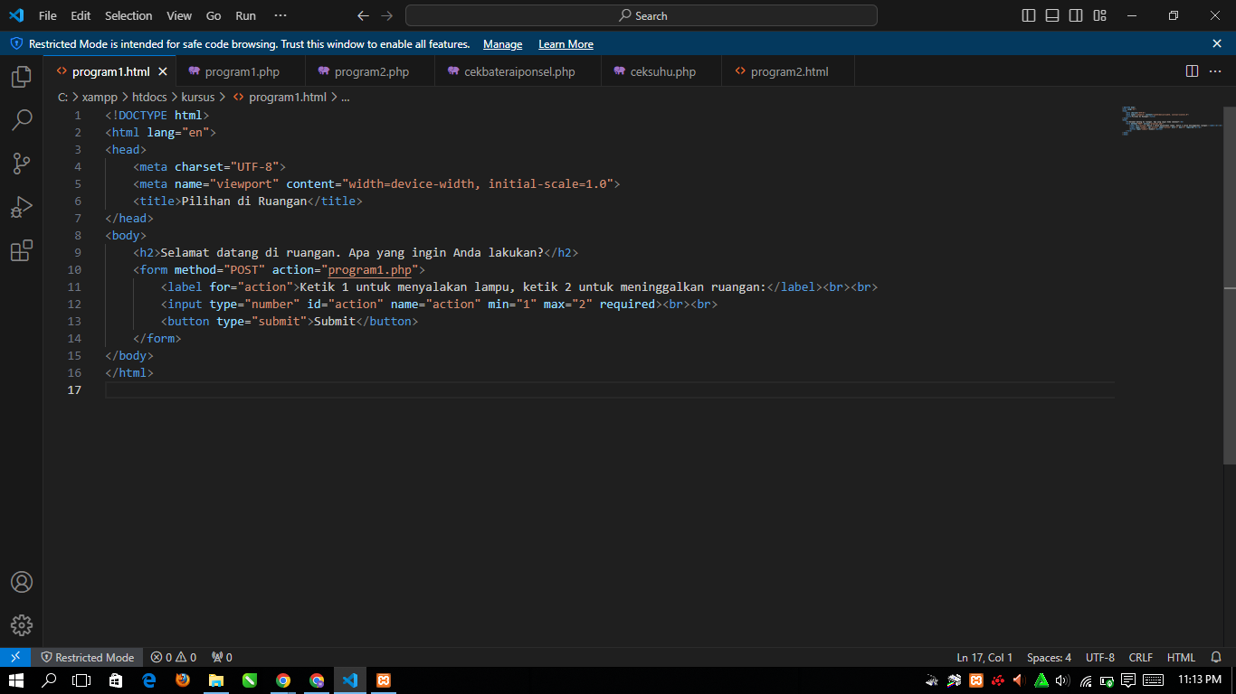This screenshot has width=1236, height=694.
Task: Toggle the Panel layout button
Action: tap(1052, 15)
